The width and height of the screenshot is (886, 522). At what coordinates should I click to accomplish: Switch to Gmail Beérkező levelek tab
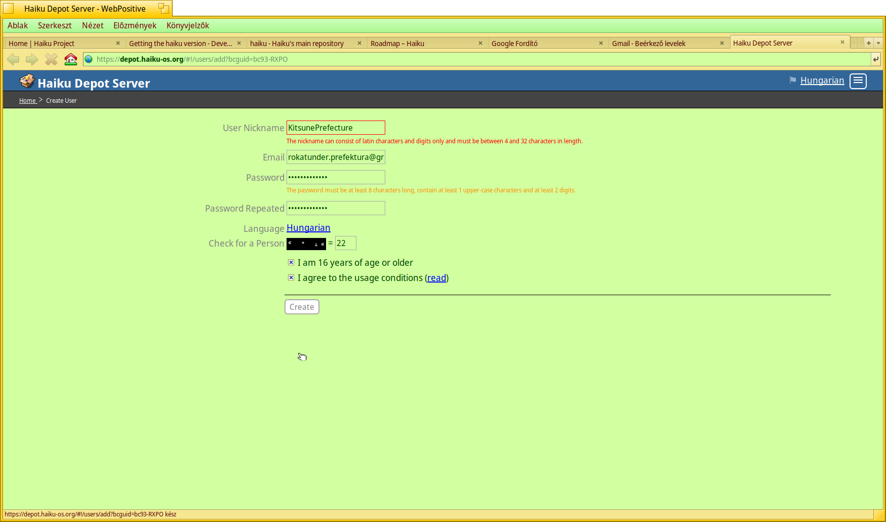[x=668, y=43]
